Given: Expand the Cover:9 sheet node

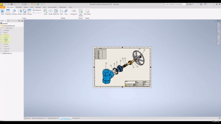Looking at the screenshot, I should click(x=1, y=46).
